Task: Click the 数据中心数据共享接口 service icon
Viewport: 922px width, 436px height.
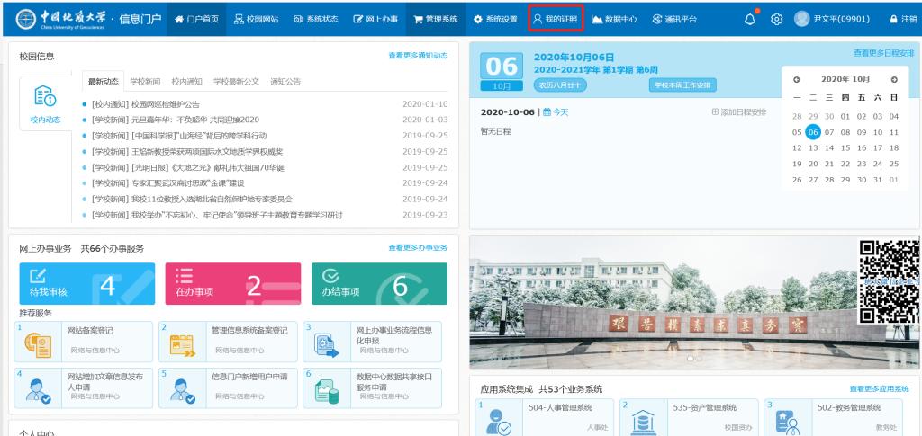Action: pyautogui.click(x=326, y=389)
